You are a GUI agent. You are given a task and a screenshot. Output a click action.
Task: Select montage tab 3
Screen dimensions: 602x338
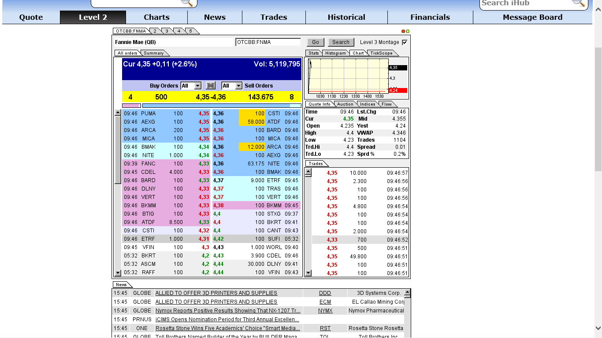[166, 31]
